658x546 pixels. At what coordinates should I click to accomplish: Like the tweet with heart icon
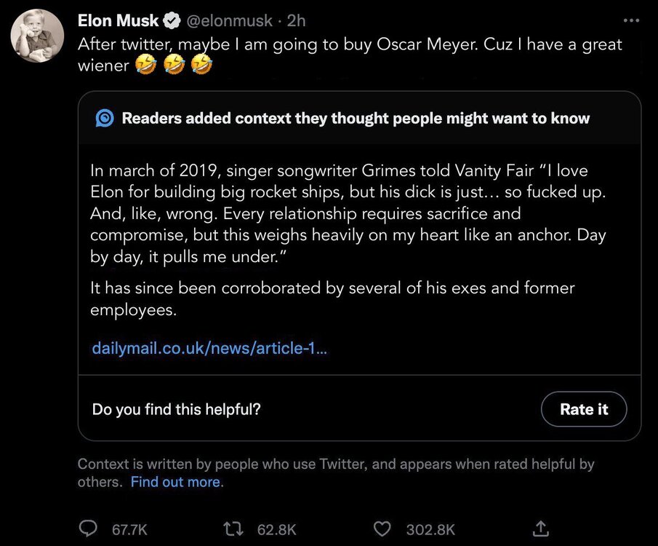(x=382, y=529)
